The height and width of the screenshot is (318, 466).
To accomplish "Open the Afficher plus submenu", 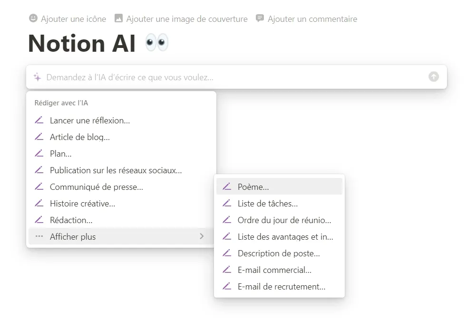I will point(121,236).
